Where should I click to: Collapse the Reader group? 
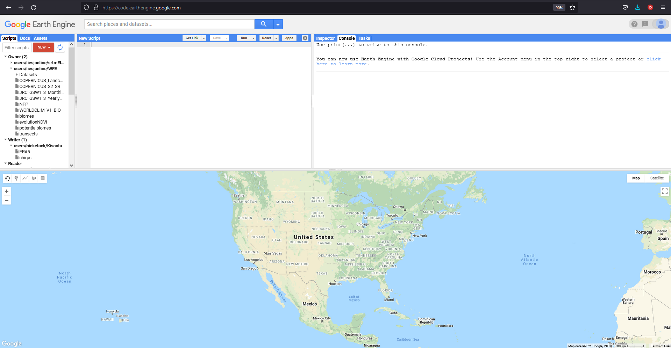(x=5, y=163)
